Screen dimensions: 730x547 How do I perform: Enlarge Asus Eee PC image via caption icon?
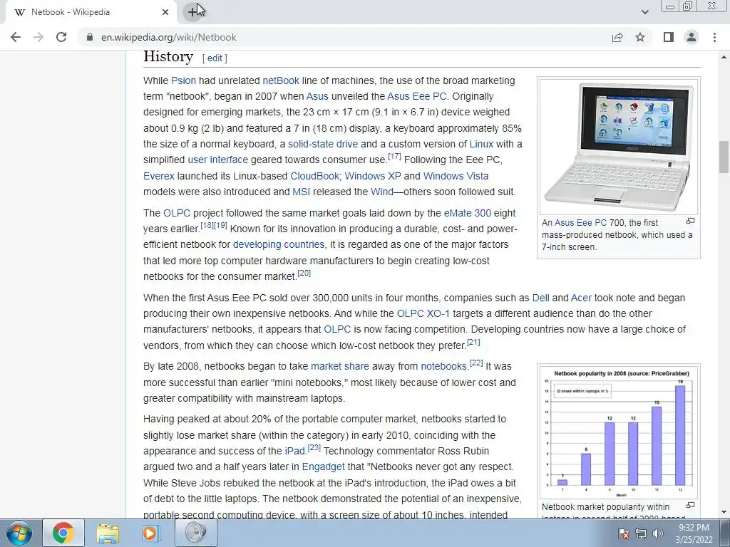(690, 221)
